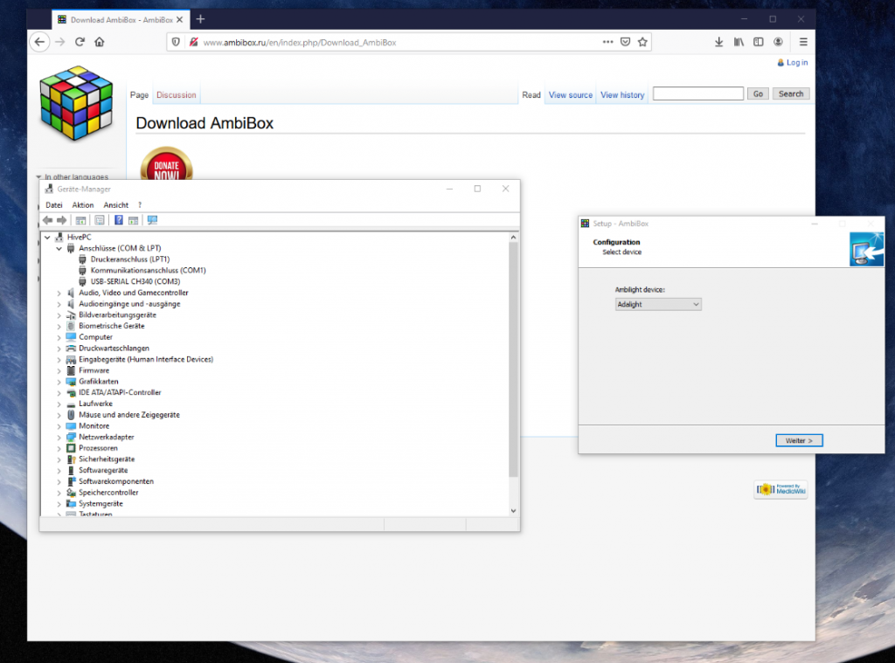895x663 pixels.
Task: Select the Firmware row
Action: pos(94,370)
